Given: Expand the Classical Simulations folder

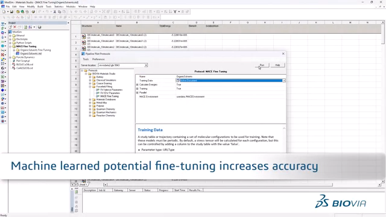Looking at the screenshot, I should [x=90, y=80].
